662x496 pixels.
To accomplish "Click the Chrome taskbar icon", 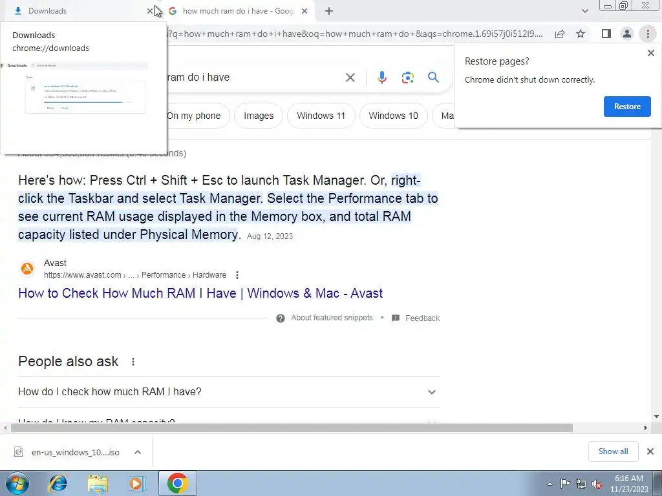I will 177,483.
